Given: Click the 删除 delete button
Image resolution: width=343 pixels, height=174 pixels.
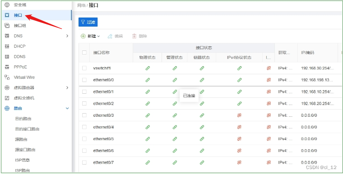Looking at the screenshot, I should click(139, 36).
